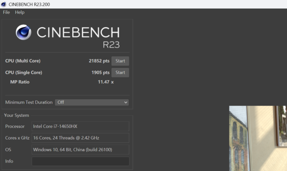Start the CPU Multi Core test

coord(120,61)
